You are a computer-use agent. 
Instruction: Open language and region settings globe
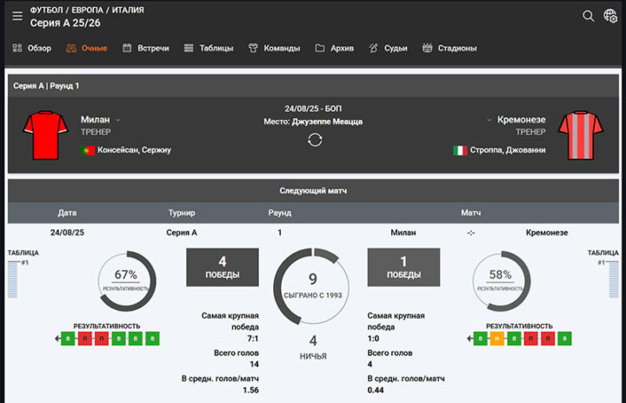coord(610,16)
